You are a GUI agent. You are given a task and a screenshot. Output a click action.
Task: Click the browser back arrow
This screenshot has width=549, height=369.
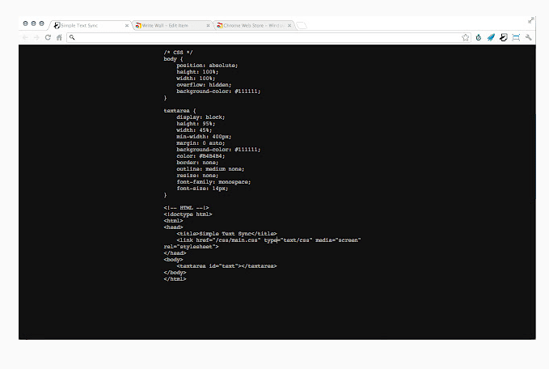tap(25, 37)
